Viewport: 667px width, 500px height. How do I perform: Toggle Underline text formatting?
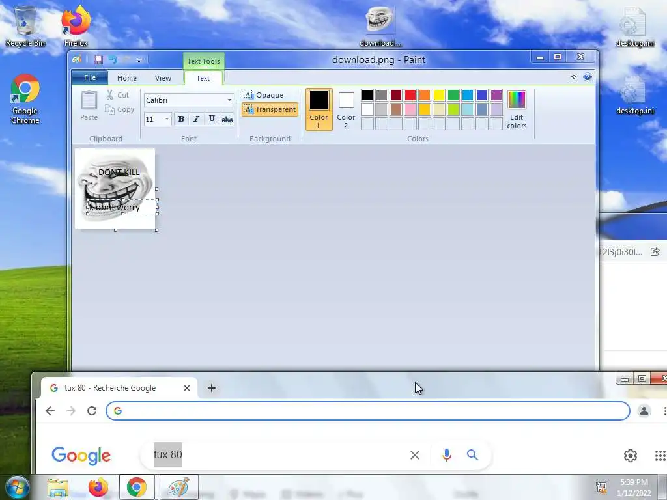[x=212, y=119]
